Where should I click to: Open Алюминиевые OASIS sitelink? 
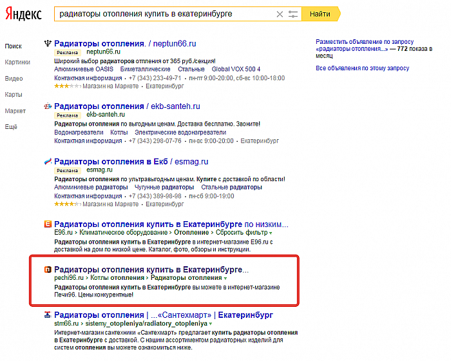pos(84,70)
